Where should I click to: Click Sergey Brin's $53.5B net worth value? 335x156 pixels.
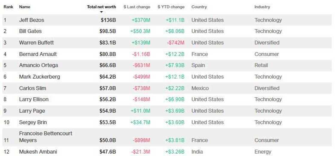[108, 122]
